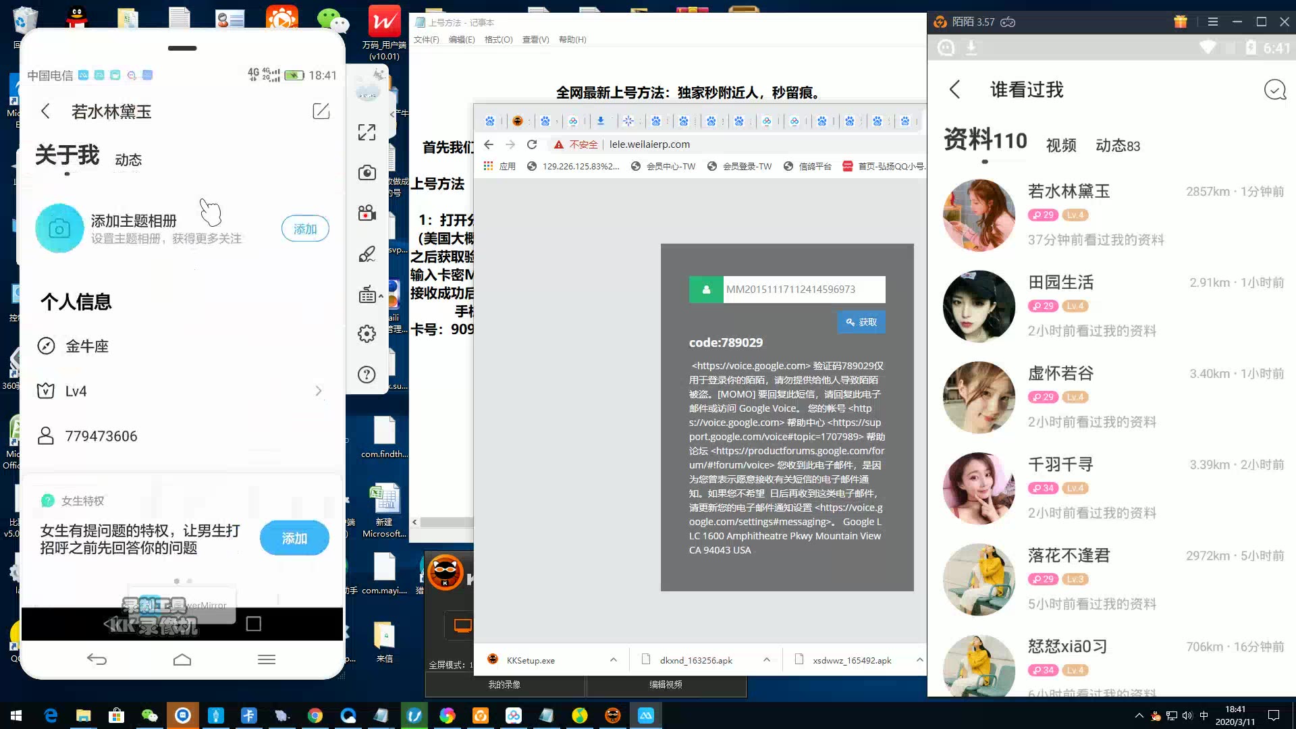Expand dkxnd_163256.apk download options
The image size is (1296, 729).
point(766,660)
